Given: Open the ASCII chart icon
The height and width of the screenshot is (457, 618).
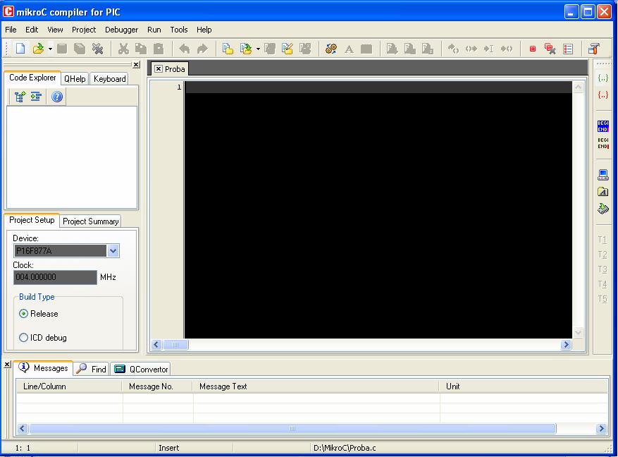Looking at the screenshot, I should [603, 192].
